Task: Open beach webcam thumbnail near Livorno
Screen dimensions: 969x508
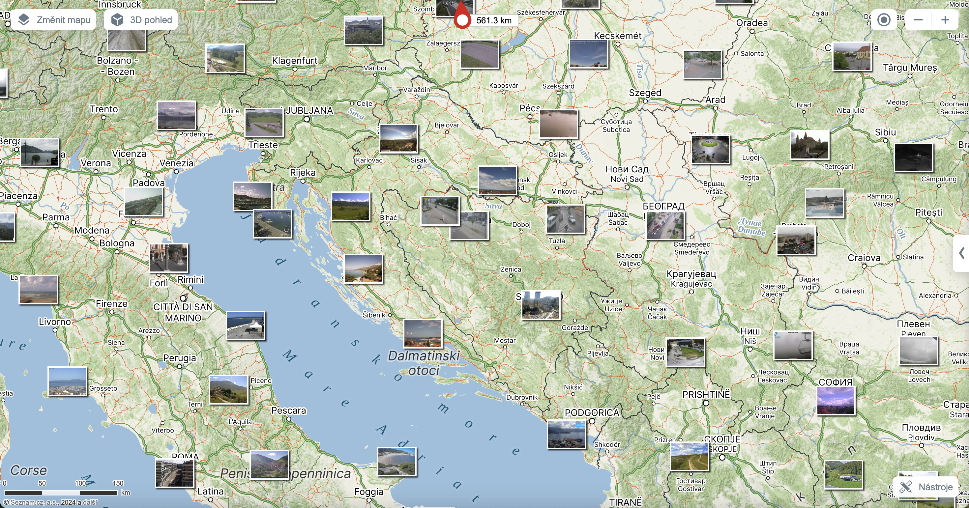Action: [38, 290]
